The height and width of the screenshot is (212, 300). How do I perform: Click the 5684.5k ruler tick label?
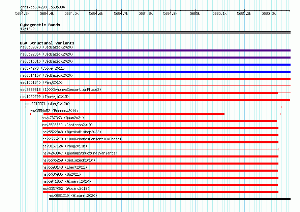tap(71, 13)
